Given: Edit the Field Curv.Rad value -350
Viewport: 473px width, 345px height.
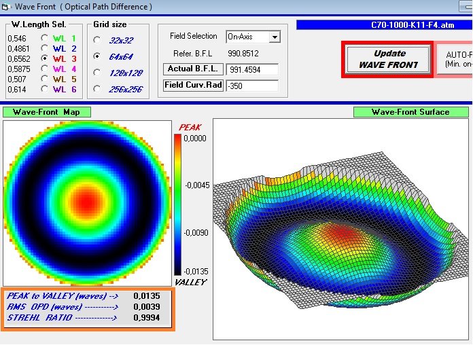Looking at the screenshot, I should coord(252,86).
